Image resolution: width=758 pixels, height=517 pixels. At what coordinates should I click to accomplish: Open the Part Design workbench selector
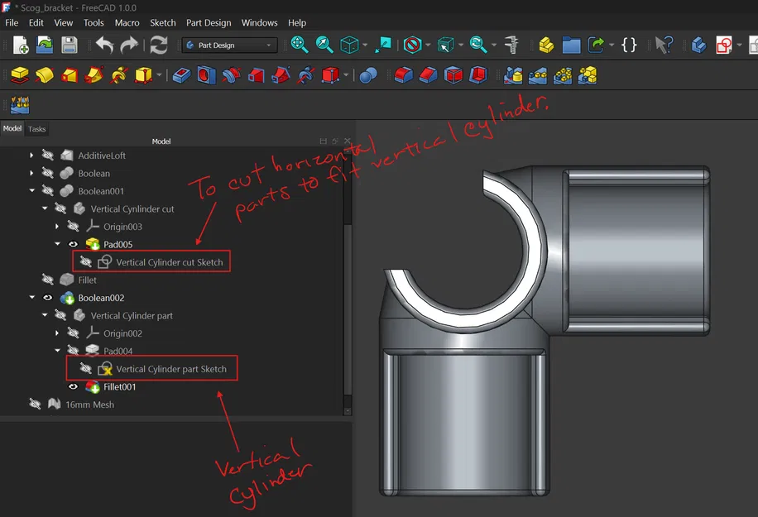[x=229, y=45]
